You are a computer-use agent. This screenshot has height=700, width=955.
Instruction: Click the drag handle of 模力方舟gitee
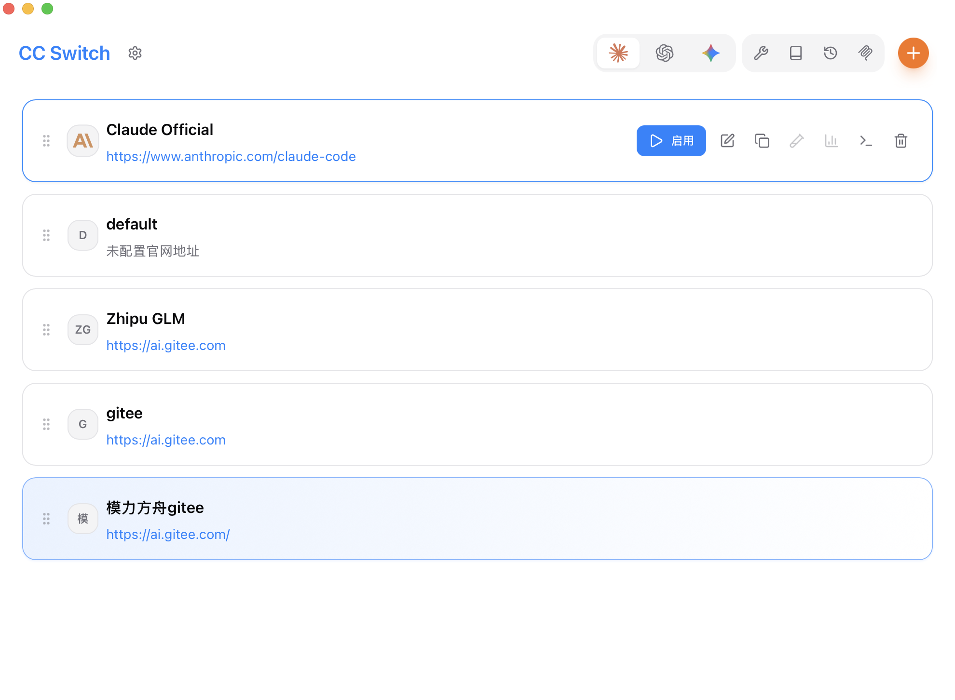tap(46, 519)
